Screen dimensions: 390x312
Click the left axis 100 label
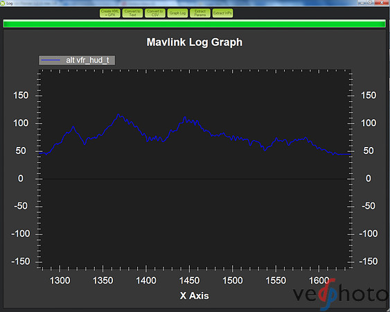coord(21,123)
